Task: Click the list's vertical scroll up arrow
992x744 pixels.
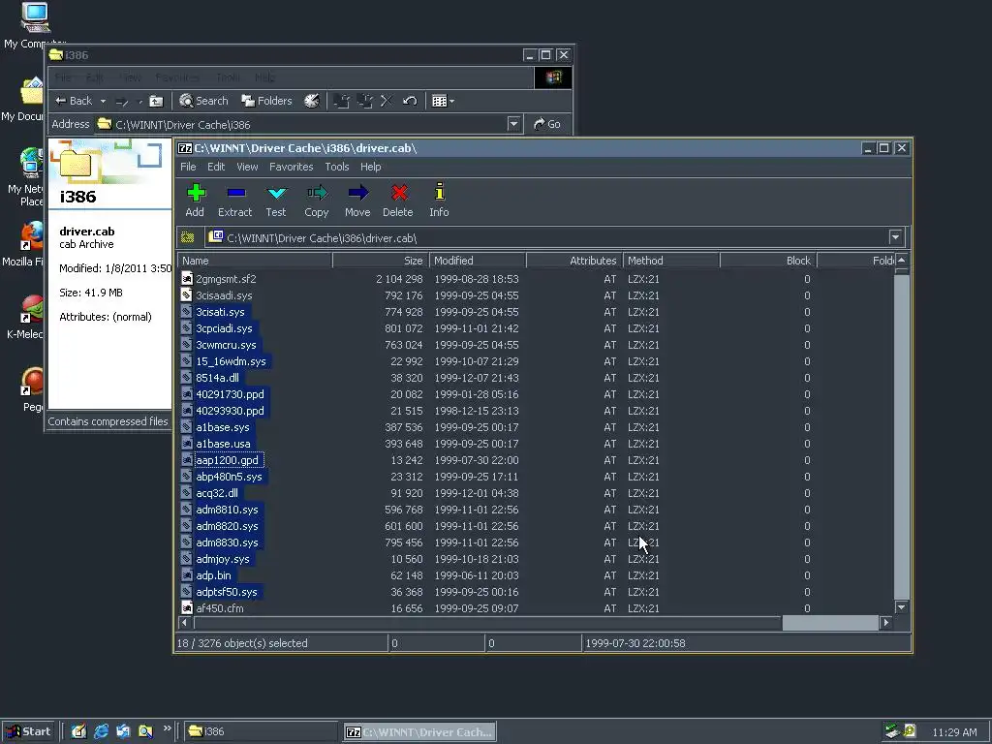Action: pyautogui.click(x=902, y=260)
